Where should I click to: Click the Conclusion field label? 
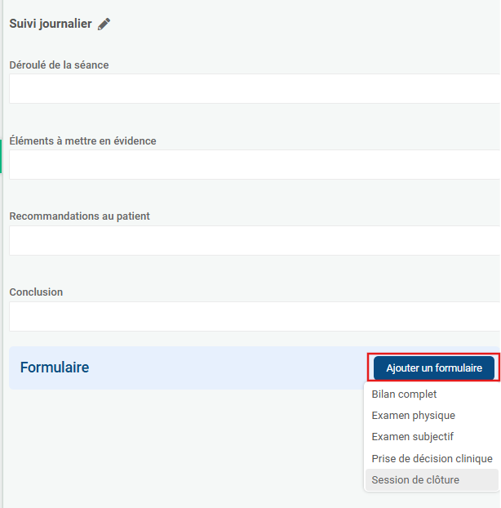click(36, 292)
